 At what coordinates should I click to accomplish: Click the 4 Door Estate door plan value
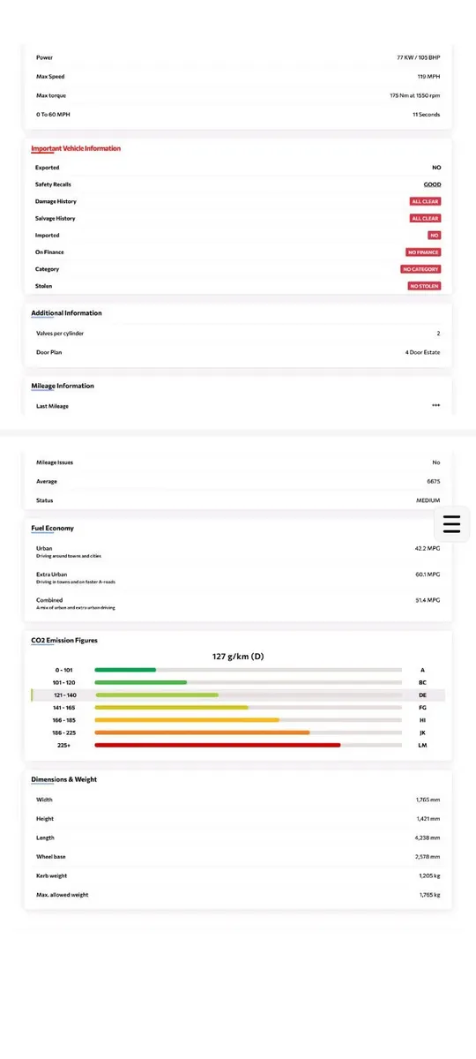[x=423, y=352]
